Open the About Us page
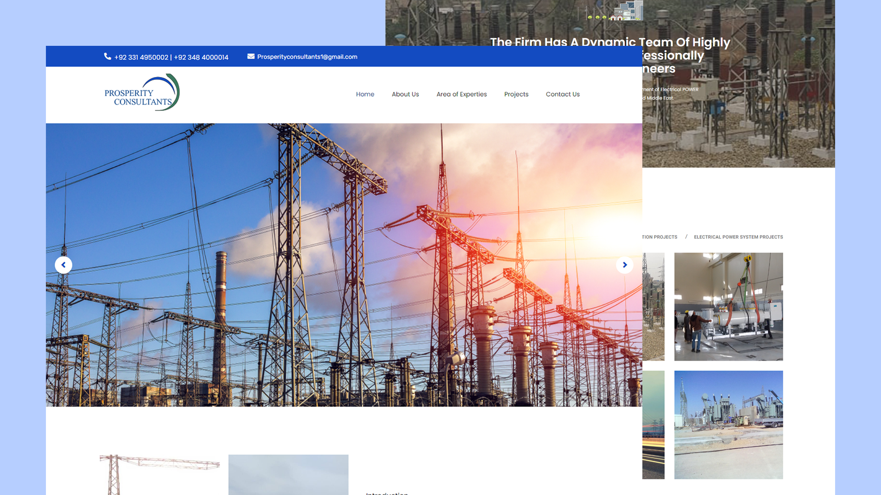Viewport: 881px width, 495px height. 405,94
